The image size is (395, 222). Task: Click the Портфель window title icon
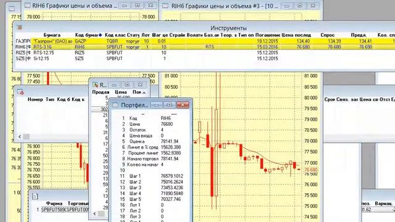[x=115, y=105]
